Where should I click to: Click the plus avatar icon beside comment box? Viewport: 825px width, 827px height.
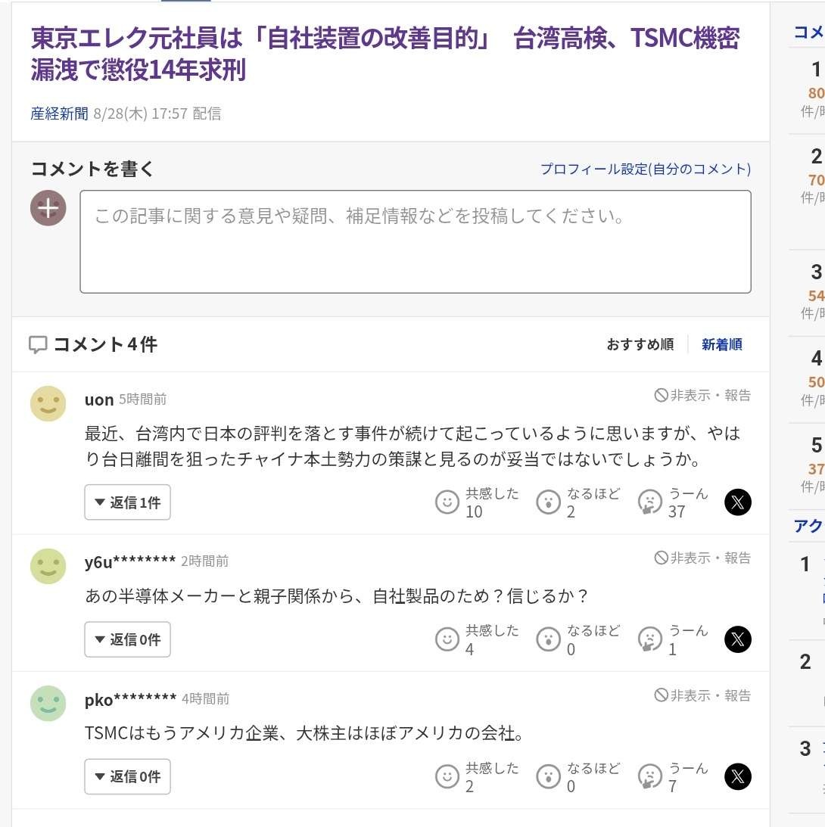coord(48,208)
